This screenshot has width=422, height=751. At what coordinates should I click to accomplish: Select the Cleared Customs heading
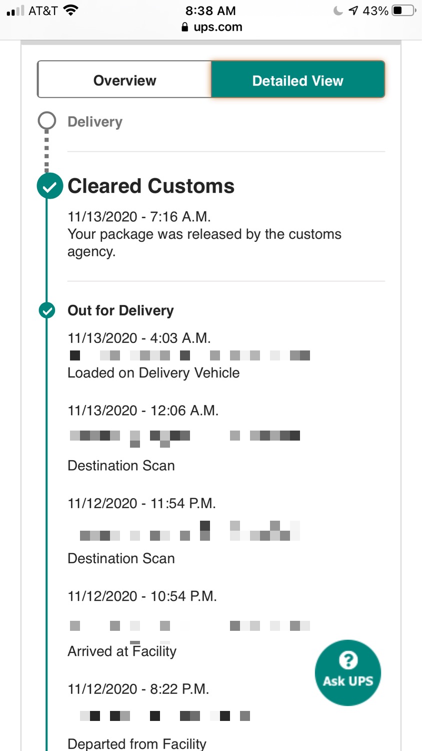tap(151, 186)
